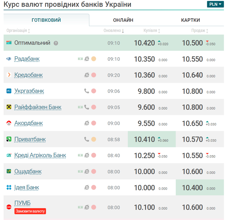Click the cash banknote icon in Радабанк row
Viewport: 228px width, 220px height.
80,59
